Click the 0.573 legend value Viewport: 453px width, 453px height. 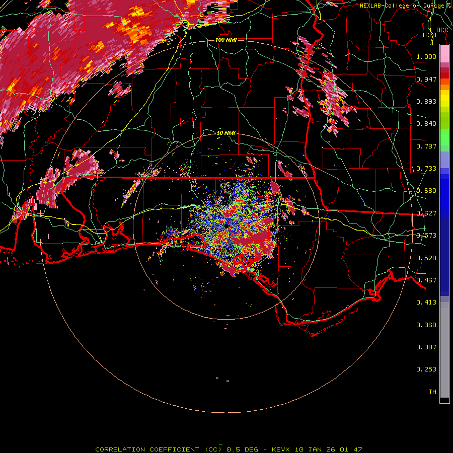pyautogui.click(x=426, y=236)
